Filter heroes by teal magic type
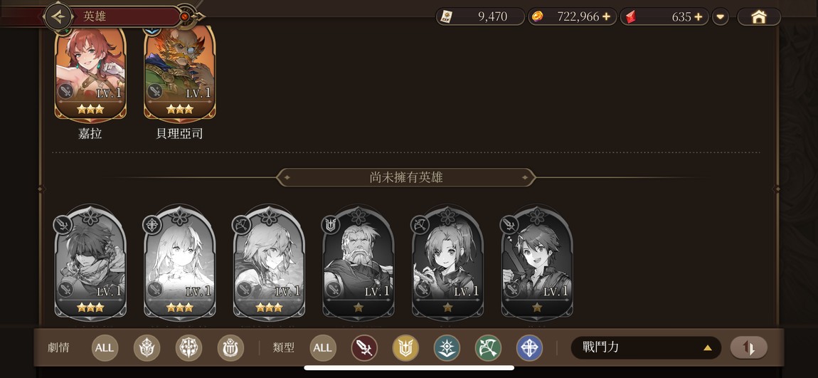 coord(447,348)
